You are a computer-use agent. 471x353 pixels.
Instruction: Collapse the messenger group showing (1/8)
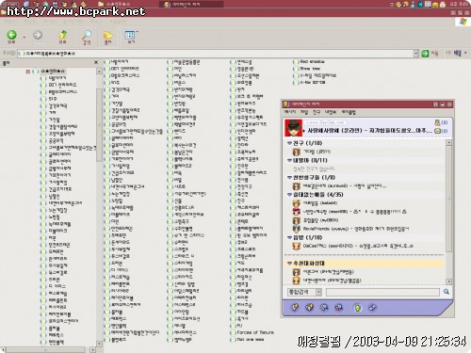289,177
